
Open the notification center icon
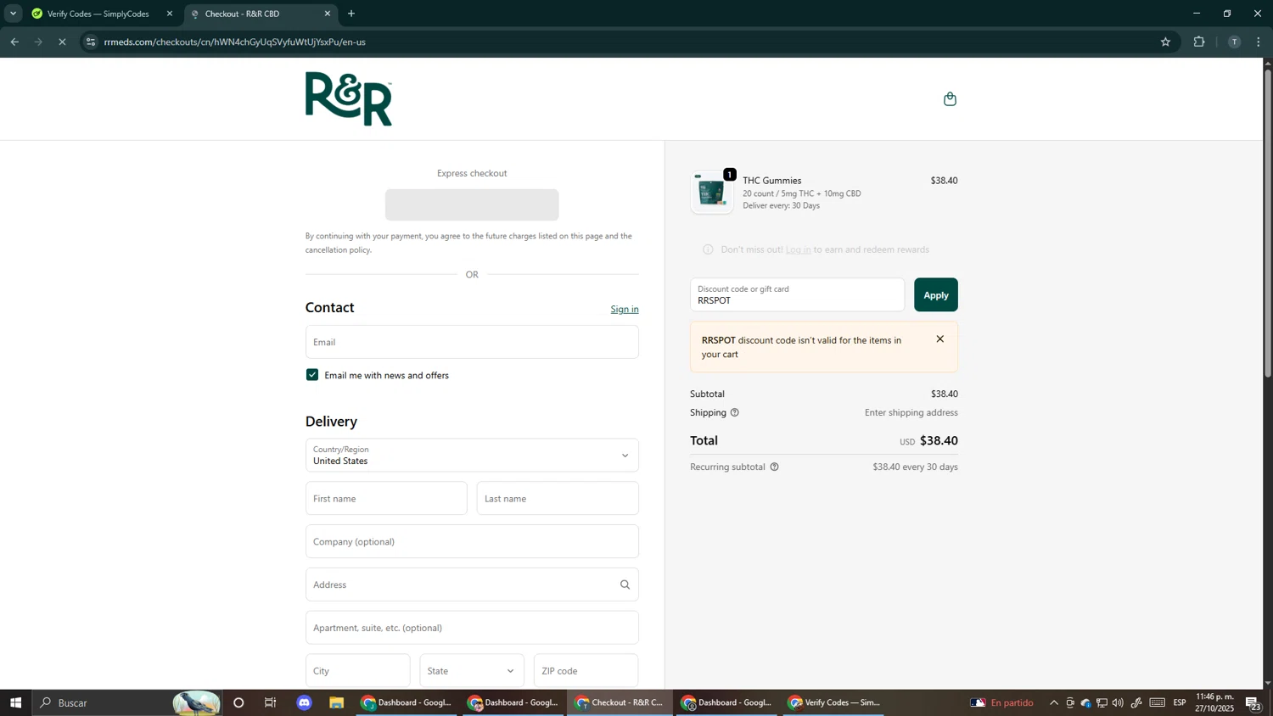click(1253, 702)
